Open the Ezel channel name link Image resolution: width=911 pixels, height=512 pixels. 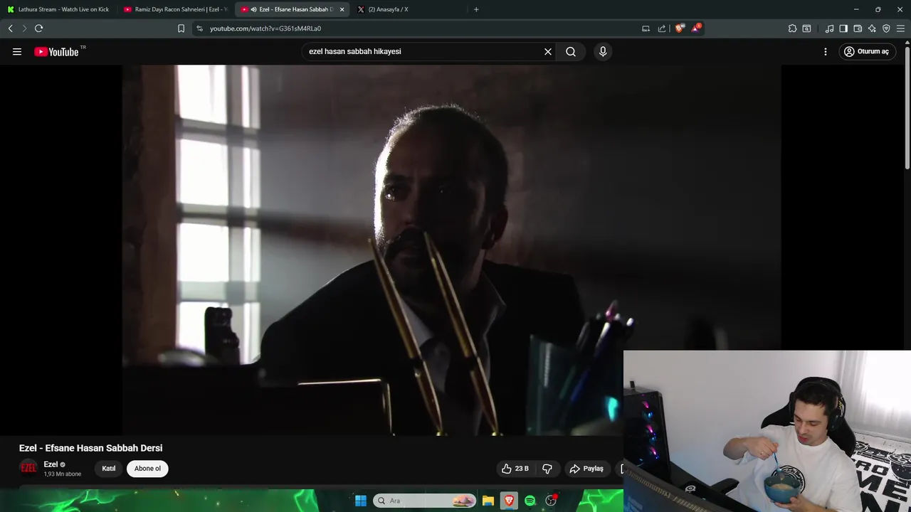point(51,464)
